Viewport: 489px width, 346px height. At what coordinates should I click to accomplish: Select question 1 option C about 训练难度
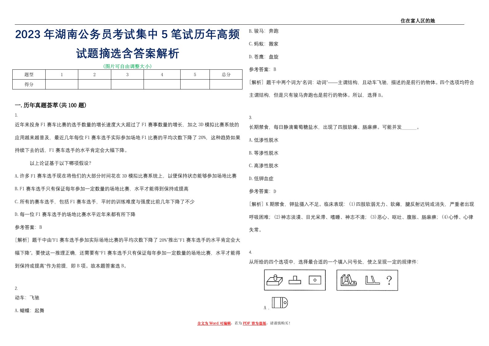tap(105, 202)
